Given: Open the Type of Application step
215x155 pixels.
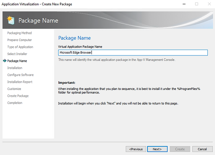Looking at the screenshot, I should pyautogui.click(x=20, y=47).
